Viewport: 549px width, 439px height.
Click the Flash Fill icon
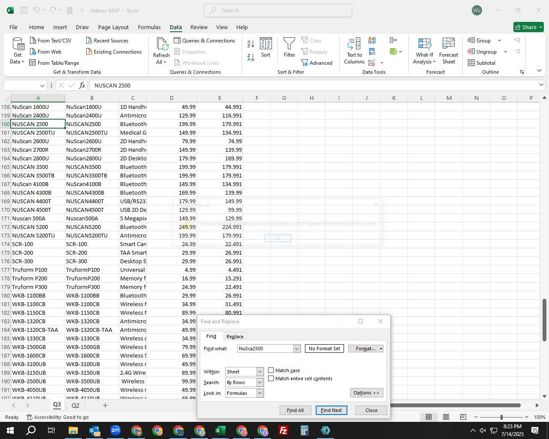(x=372, y=40)
